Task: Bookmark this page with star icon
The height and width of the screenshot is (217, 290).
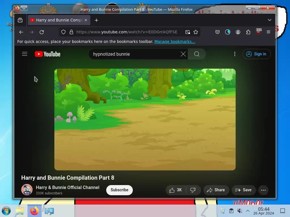Action: [196, 32]
